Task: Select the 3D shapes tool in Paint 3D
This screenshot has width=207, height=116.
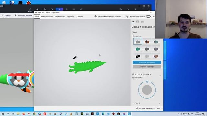Action: [x=45, y=9]
